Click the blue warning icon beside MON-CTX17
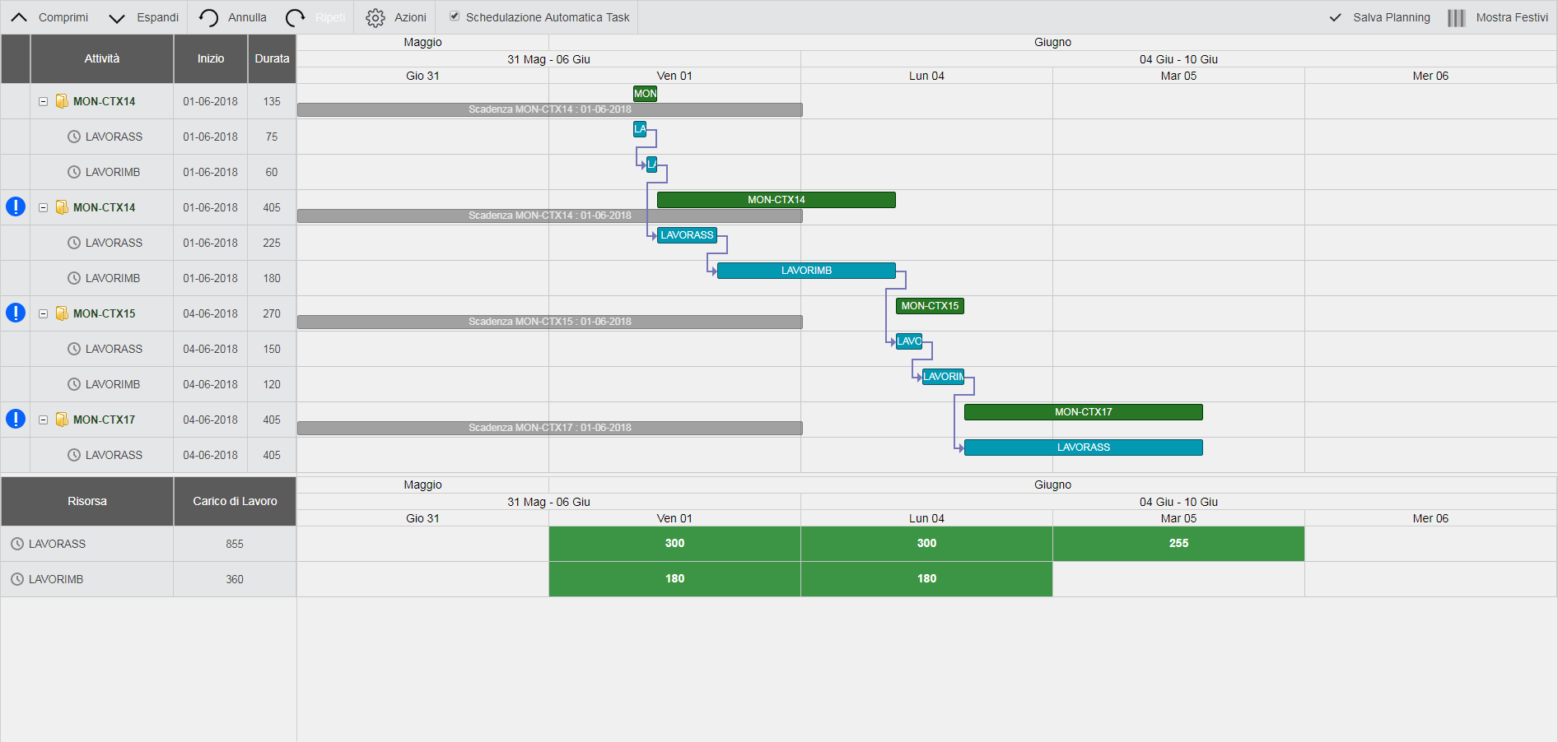This screenshot has height=742, width=1558. pyautogui.click(x=16, y=419)
